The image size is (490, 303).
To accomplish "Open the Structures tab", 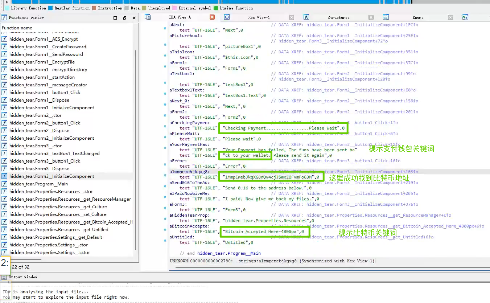I will pyautogui.click(x=338, y=17).
